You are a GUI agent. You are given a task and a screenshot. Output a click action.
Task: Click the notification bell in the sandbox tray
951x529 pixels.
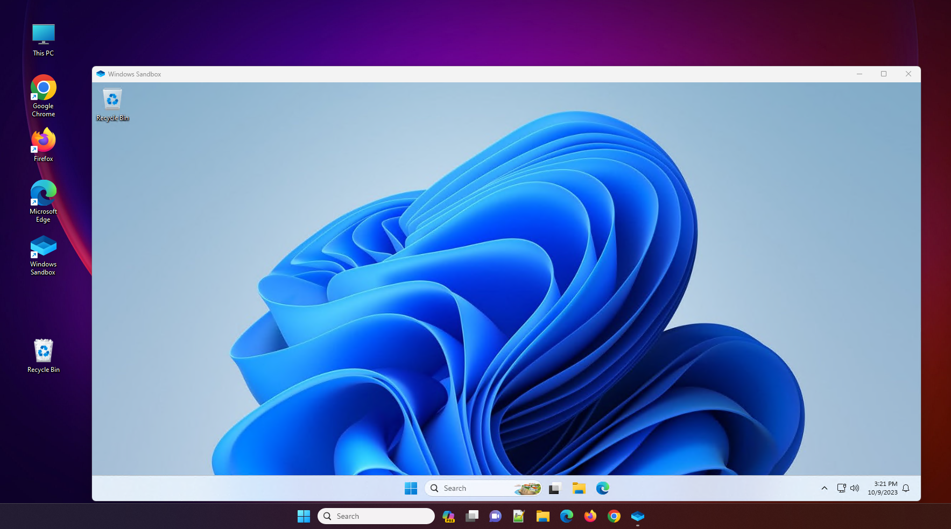pos(906,488)
